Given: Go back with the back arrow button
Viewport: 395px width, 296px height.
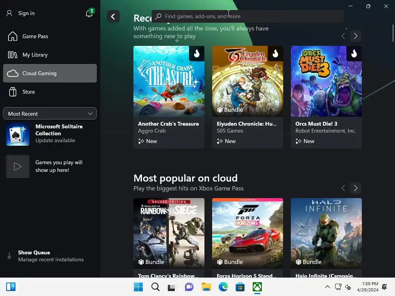Looking at the screenshot, I should pyautogui.click(x=113, y=17).
